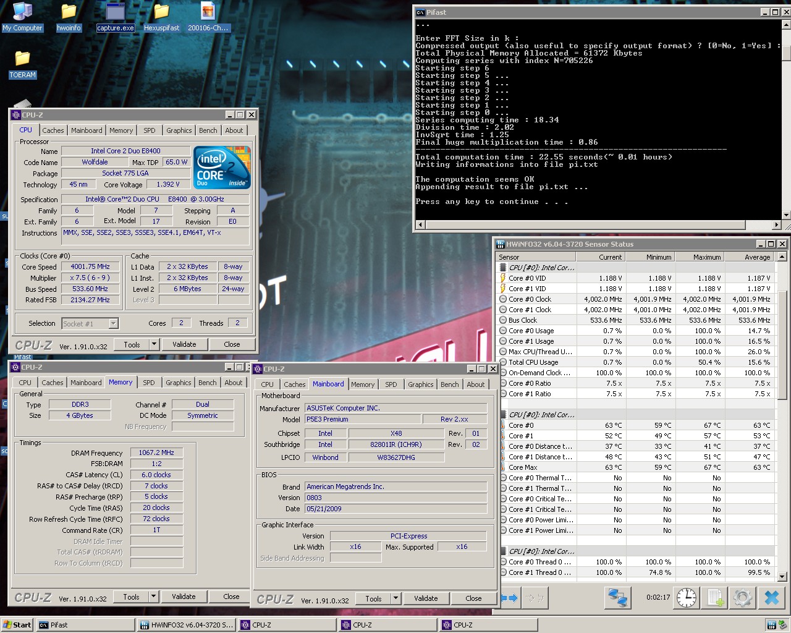This screenshot has width=791, height=633.
Task: Click Core Max temperature row icon
Action: [x=503, y=467]
